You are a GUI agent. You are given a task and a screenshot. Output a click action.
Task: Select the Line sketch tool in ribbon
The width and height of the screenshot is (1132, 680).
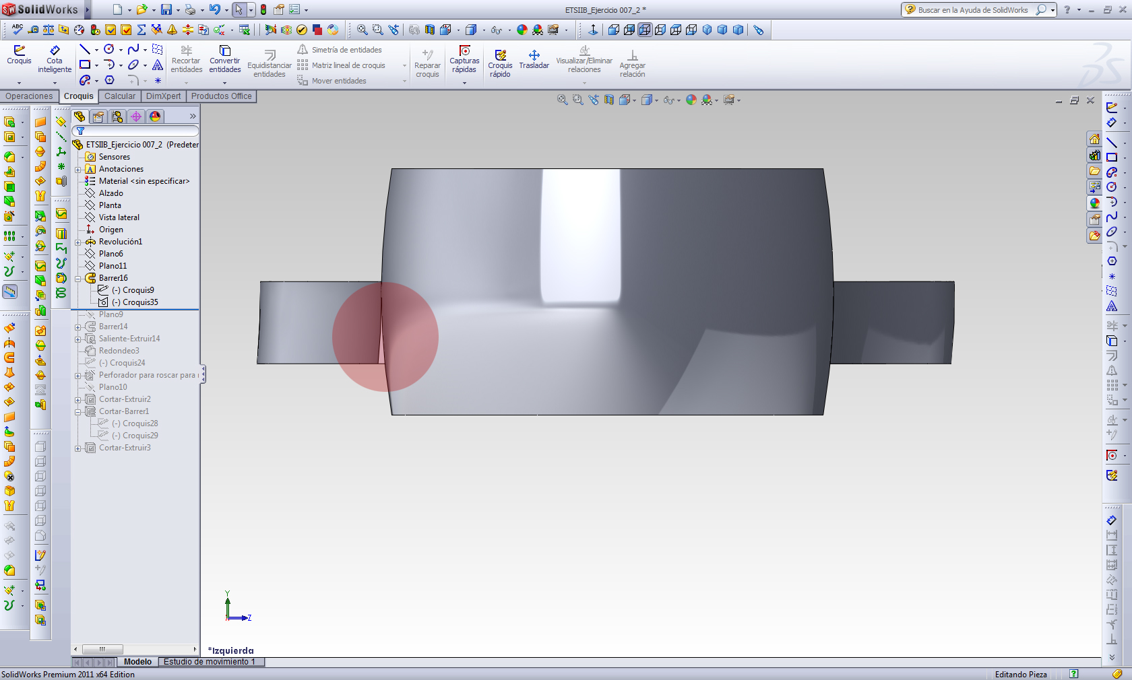(x=85, y=49)
